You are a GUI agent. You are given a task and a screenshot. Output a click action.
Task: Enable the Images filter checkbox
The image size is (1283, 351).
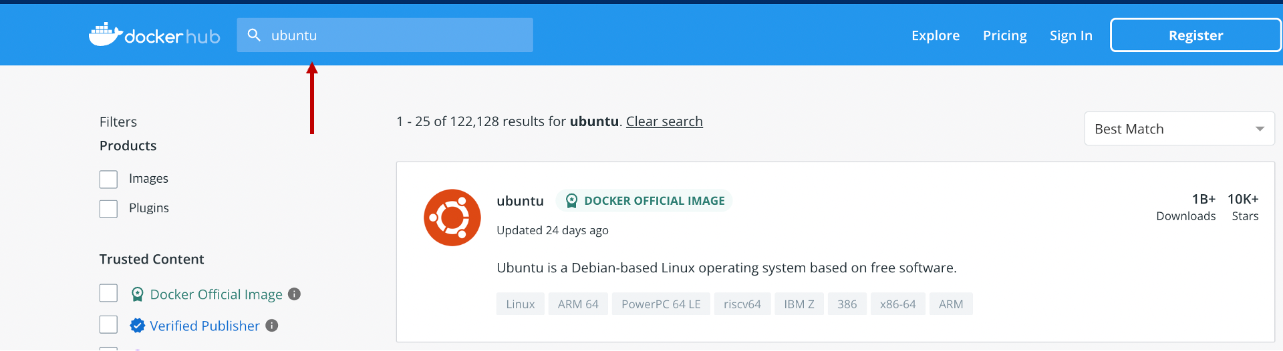(108, 180)
